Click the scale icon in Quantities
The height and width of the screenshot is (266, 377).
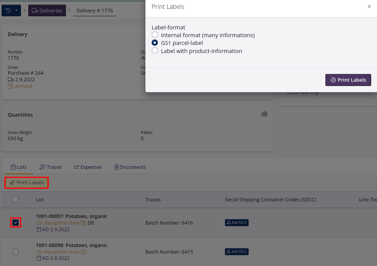pos(265,115)
